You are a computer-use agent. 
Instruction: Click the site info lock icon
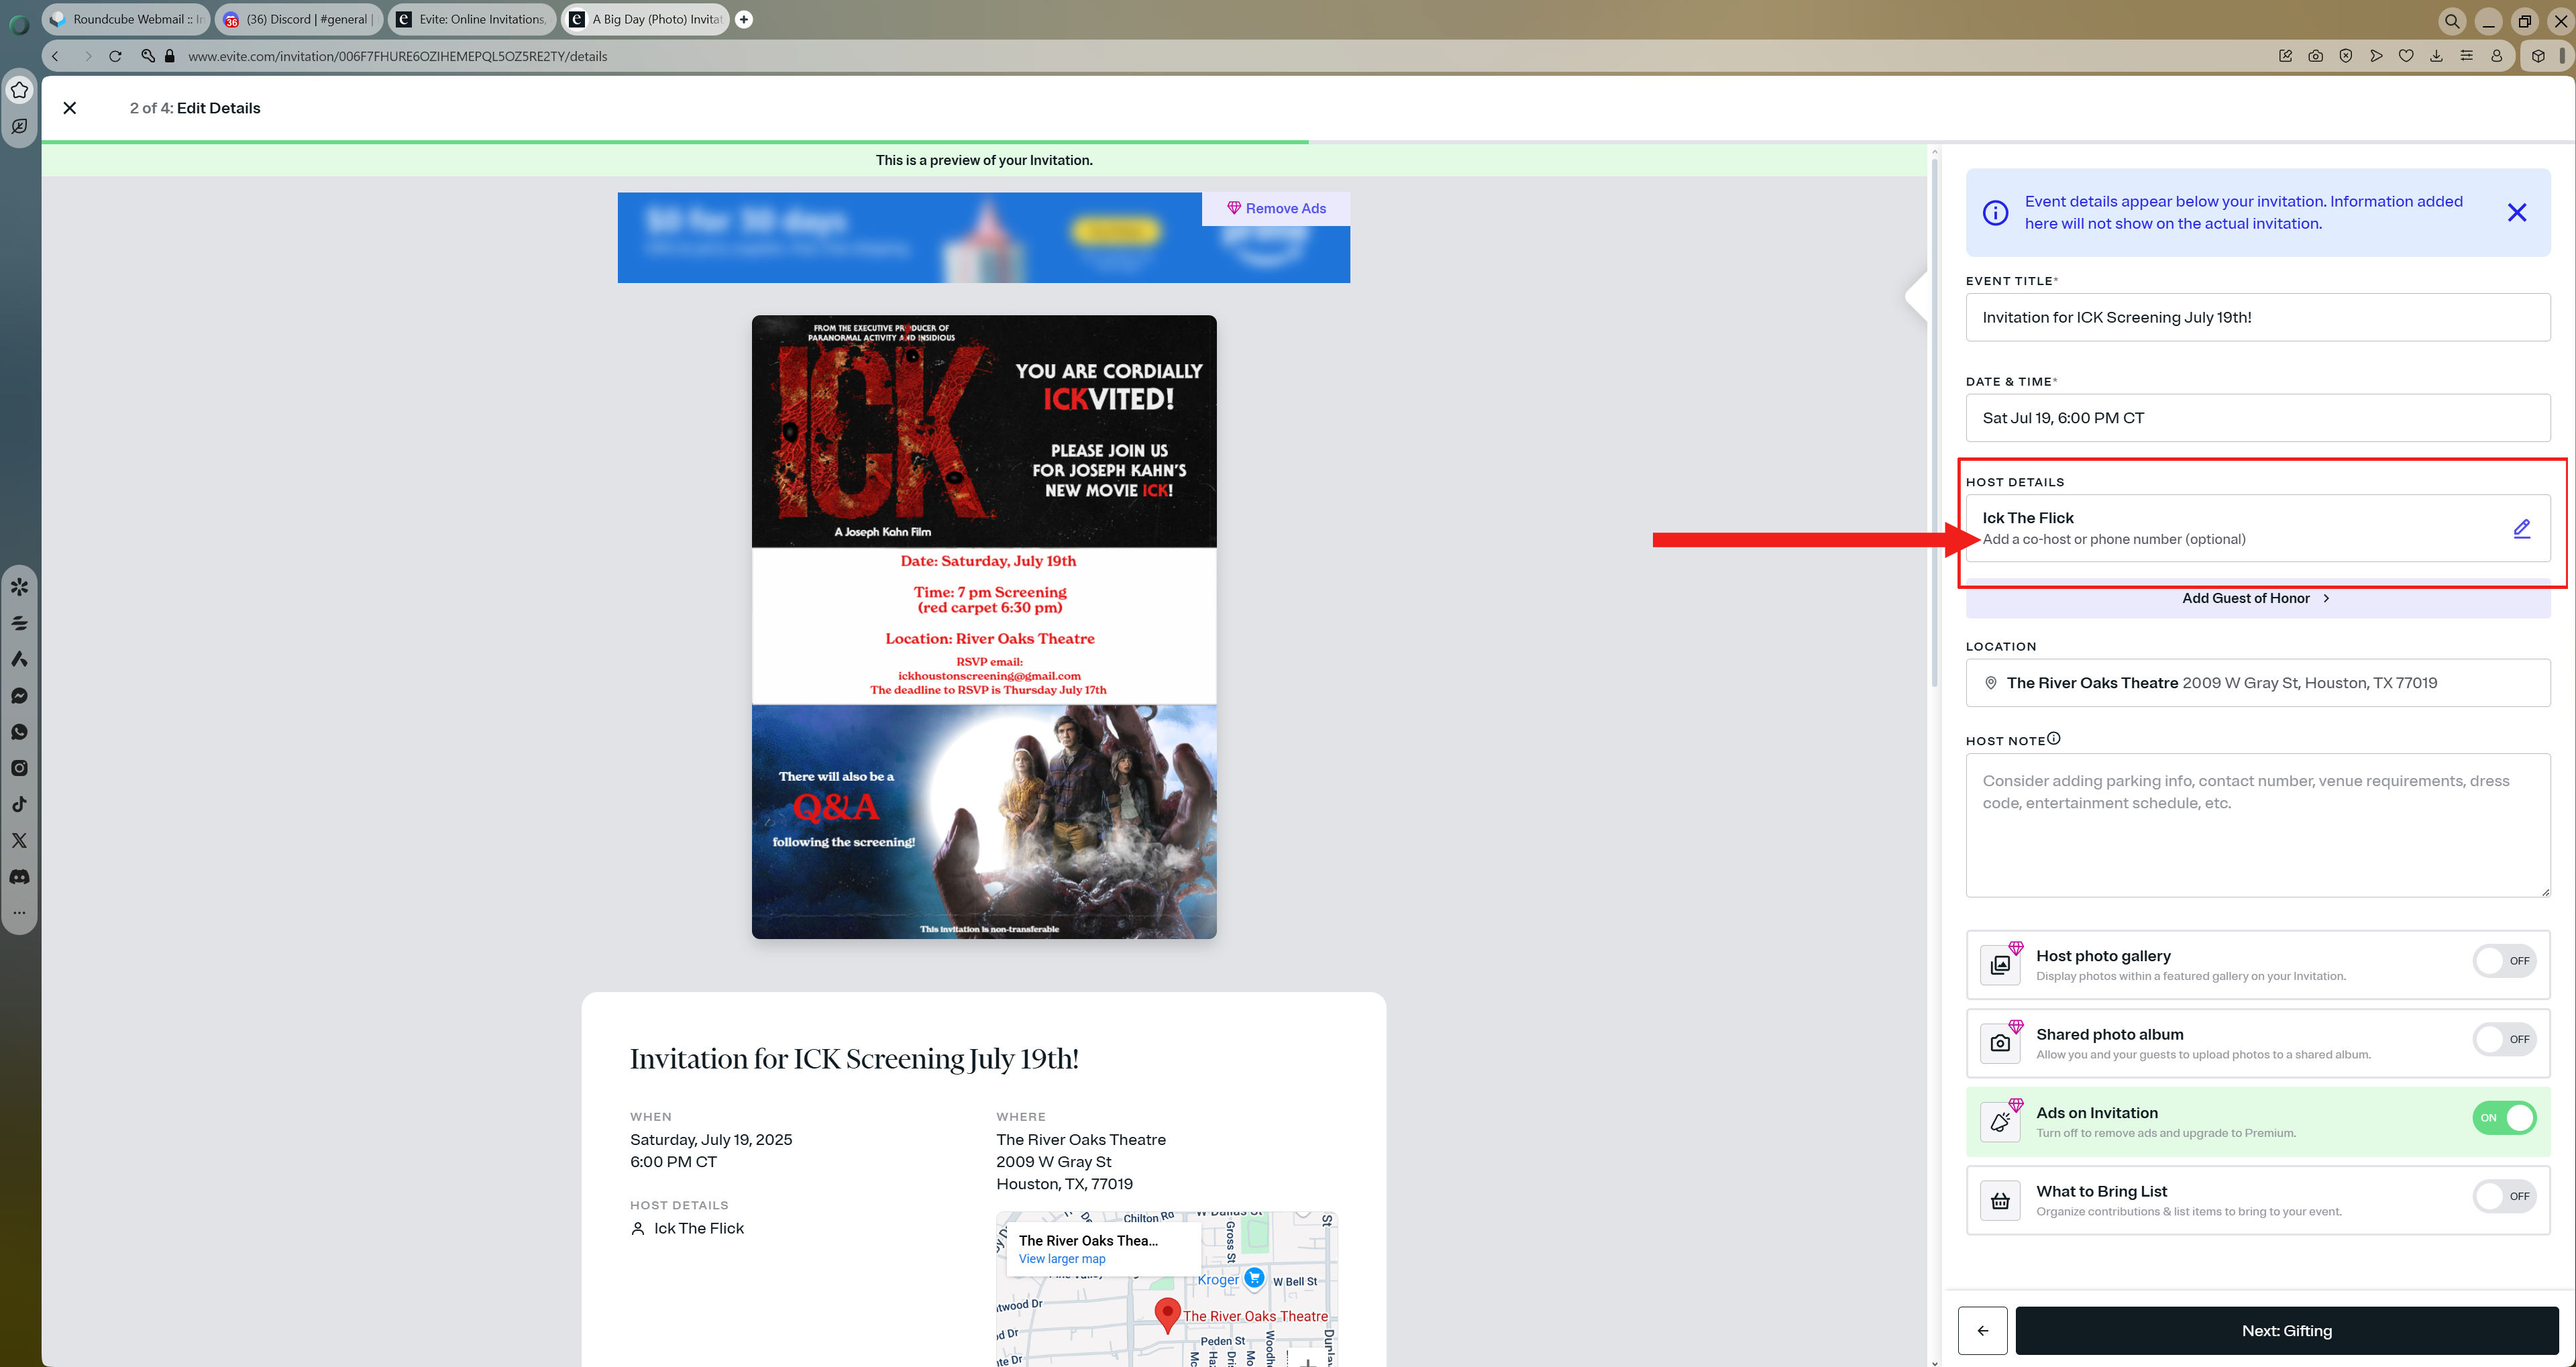pos(169,56)
